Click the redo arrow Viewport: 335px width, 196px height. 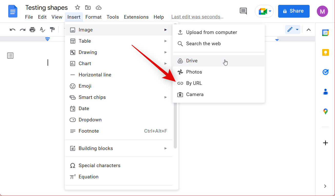pyautogui.click(x=23, y=30)
